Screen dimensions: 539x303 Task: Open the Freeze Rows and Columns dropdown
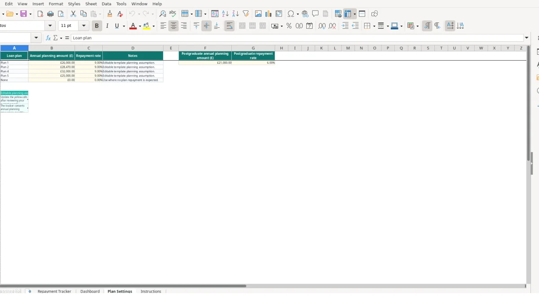[355, 14]
